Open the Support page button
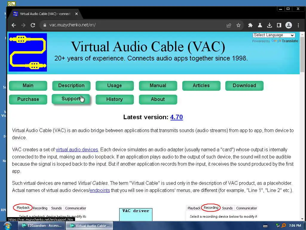The image size is (306, 230). (x=71, y=99)
